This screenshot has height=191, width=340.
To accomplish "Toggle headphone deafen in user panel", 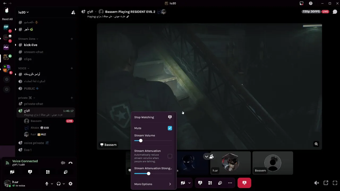I will coord(59,184).
